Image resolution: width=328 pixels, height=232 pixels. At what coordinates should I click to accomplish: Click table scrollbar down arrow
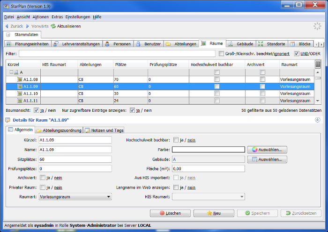point(318,101)
